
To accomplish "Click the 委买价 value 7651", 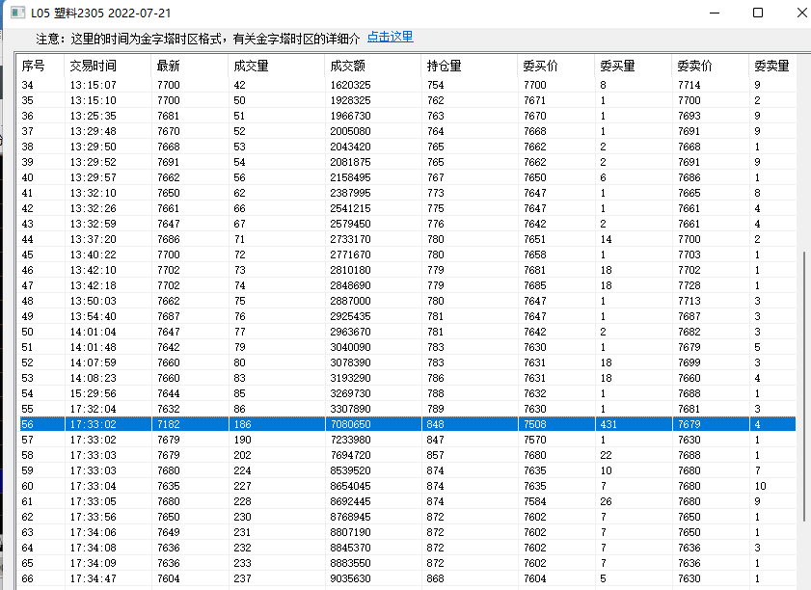I will 535,239.
